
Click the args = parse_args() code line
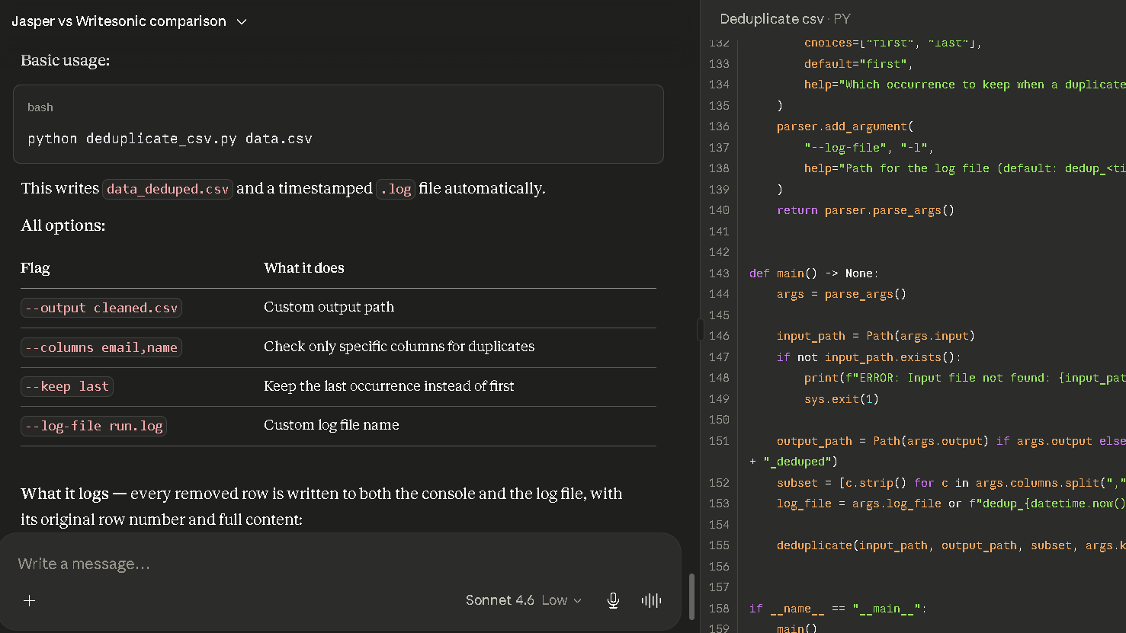841,294
